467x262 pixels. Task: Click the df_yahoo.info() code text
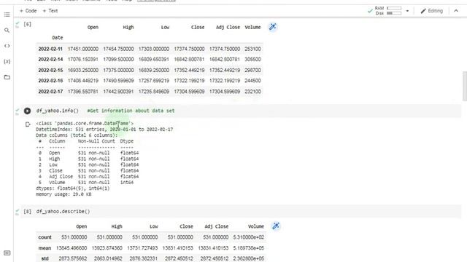[58, 111]
